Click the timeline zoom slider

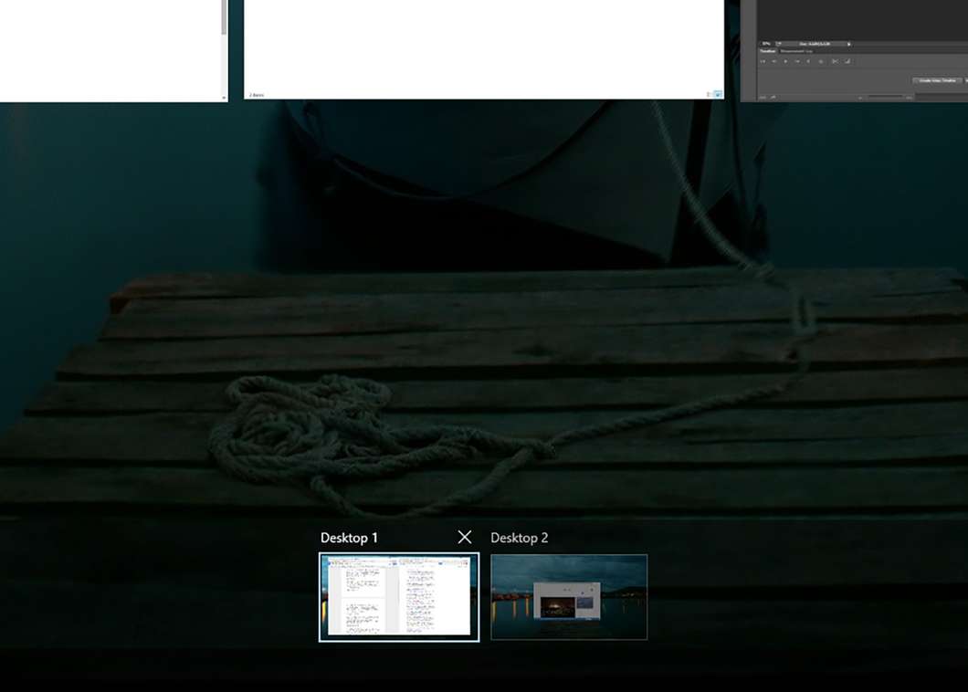[886, 97]
